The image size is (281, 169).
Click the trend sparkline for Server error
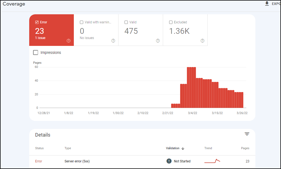click(212, 161)
